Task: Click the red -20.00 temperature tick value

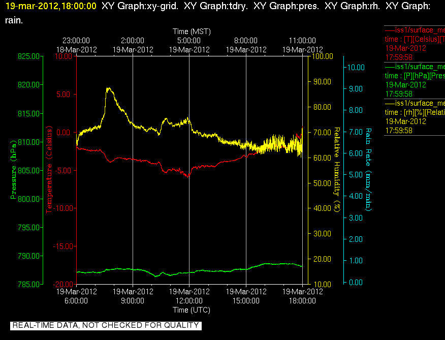Action: 63,284
